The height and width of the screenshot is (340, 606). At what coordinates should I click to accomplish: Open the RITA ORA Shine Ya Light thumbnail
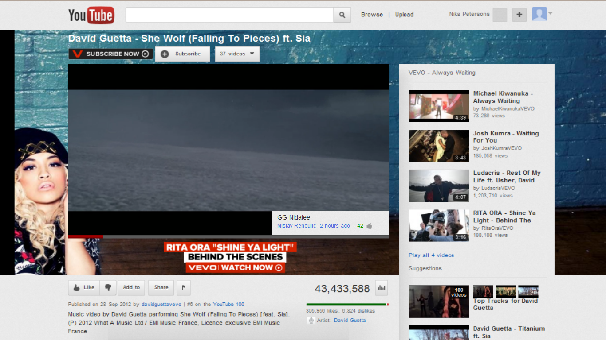(439, 226)
